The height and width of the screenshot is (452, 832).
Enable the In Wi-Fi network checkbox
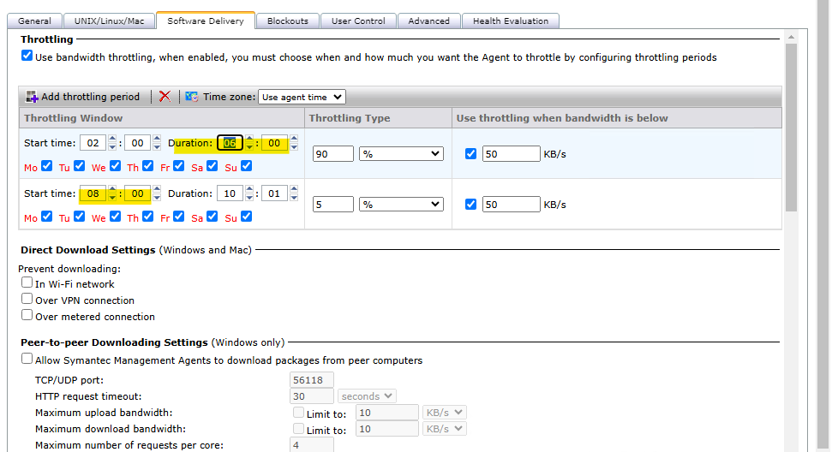click(27, 283)
